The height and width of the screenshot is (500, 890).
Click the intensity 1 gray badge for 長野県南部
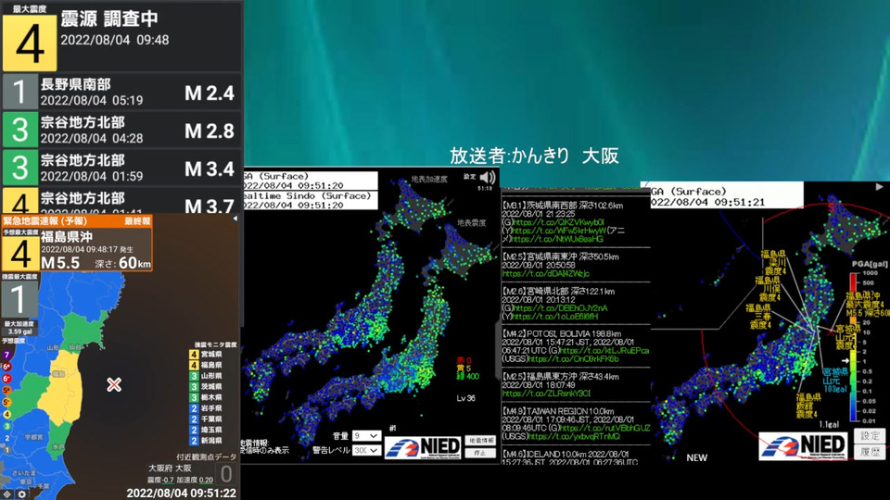[19, 92]
